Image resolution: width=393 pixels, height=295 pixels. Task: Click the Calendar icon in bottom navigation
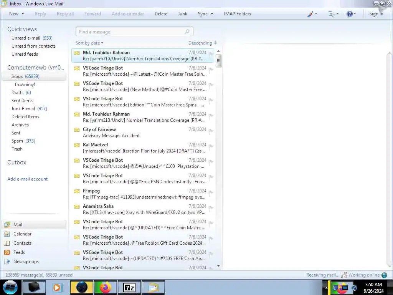point(7,234)
